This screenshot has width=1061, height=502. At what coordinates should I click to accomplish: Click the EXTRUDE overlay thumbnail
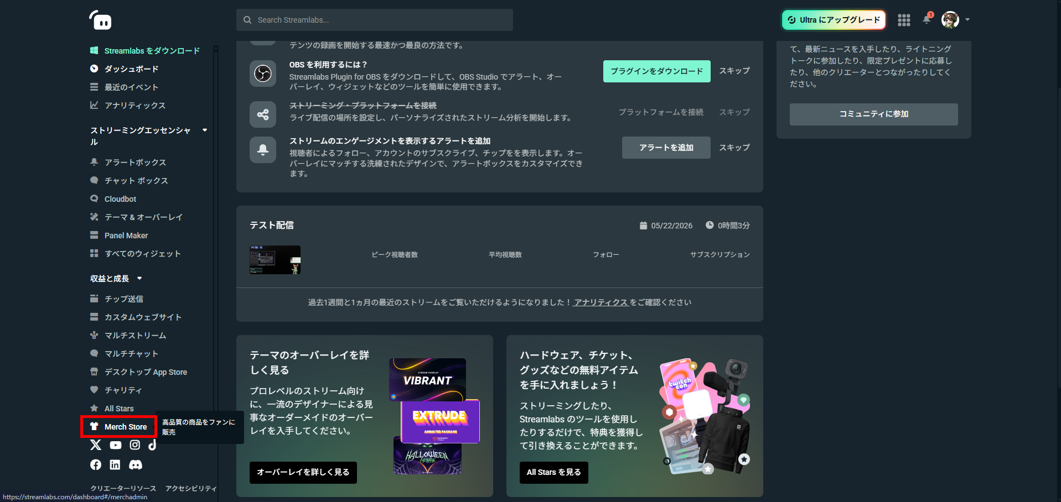[440, 421]
